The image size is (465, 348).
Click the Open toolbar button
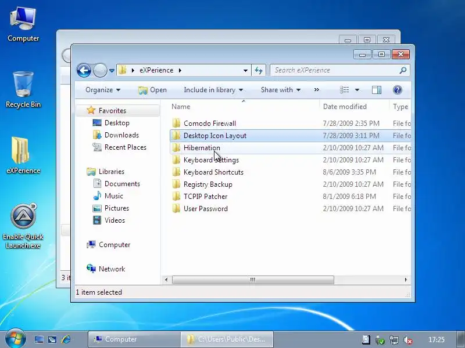[152, 90]
